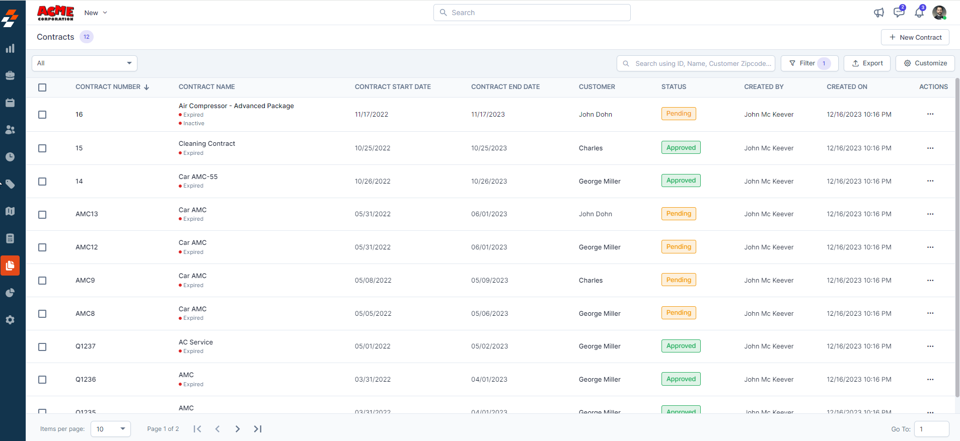Expand the All view dropdown

pos(85,63)
